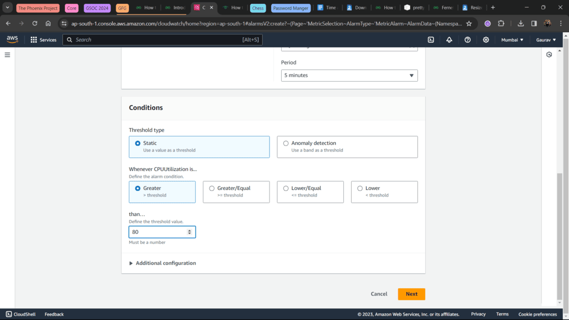
Task: Go back in browser history
Action: (8, 23)
